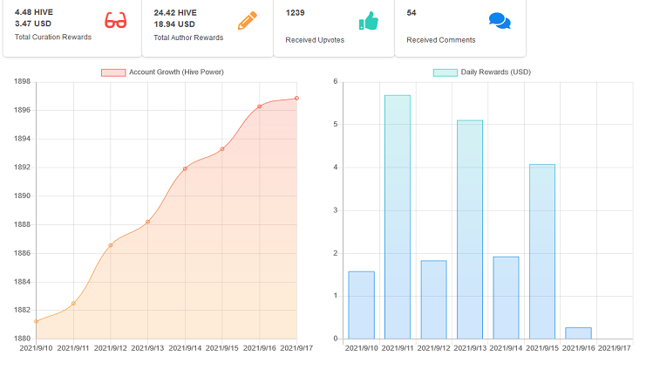Click the Received Upvotes label
This screenshot has height=370, width=653.
(315, 40)
